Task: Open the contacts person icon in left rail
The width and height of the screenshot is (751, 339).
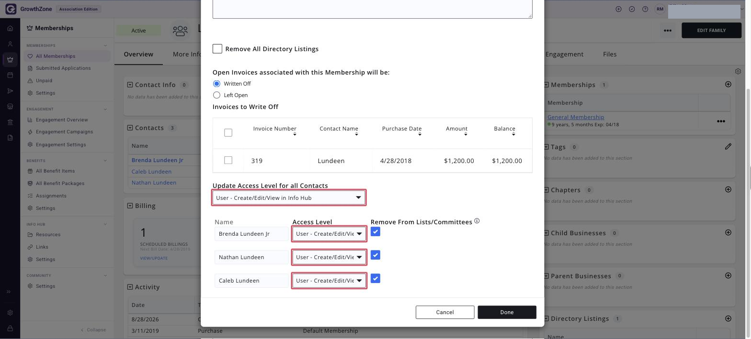Action: point(10,44)
